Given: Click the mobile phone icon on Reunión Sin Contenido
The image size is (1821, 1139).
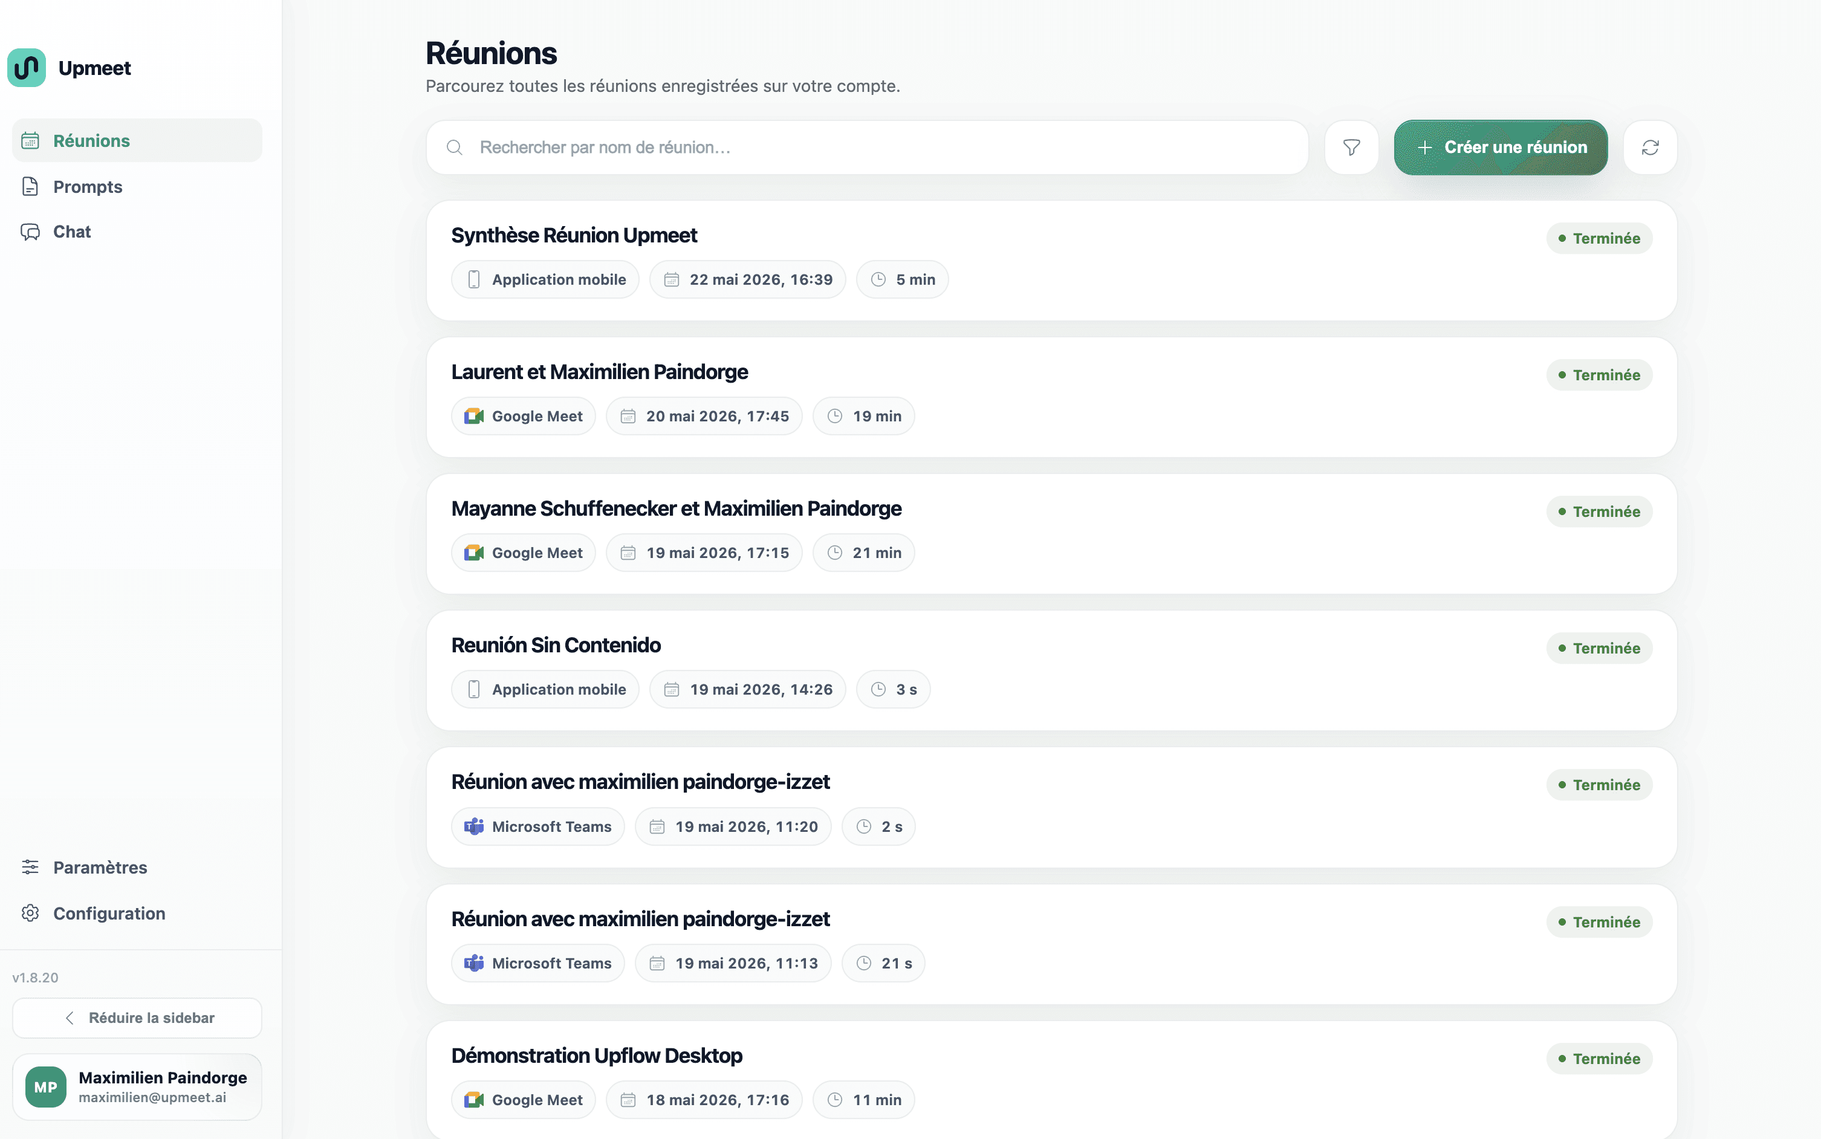Looking at the screenshot, I should click(x=474, y=689).
